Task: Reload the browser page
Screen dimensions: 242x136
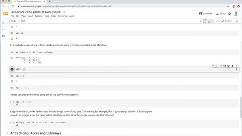Action: 13,6
